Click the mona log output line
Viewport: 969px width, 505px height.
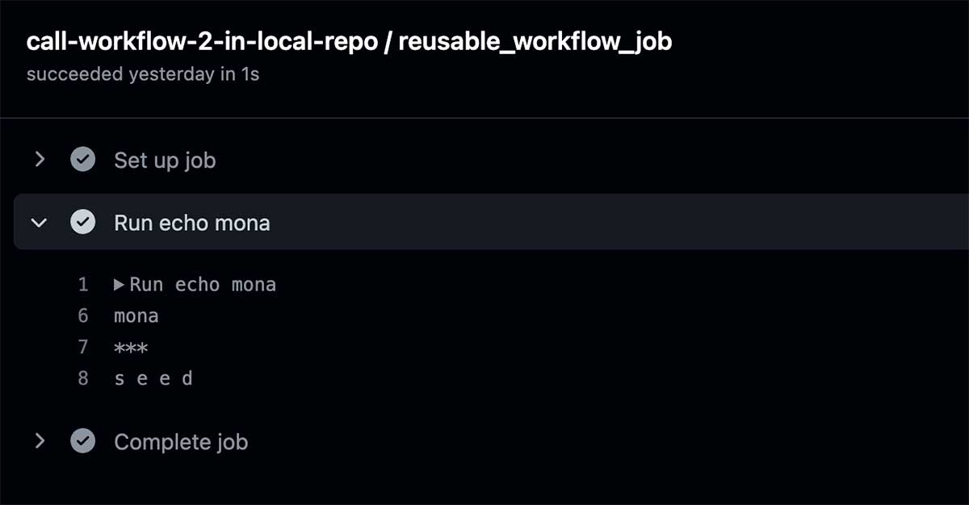136,316
